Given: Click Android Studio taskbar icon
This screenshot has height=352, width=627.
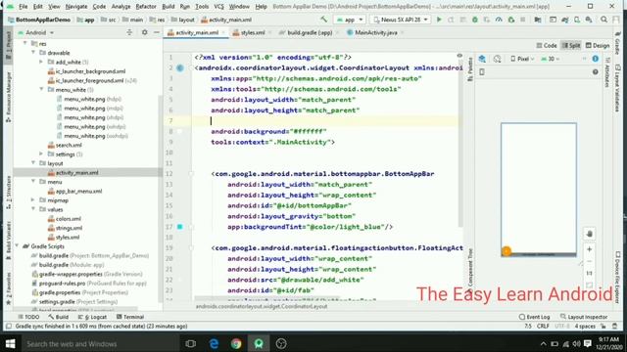Looking at the screenshot, I should [x=259, y=343].
